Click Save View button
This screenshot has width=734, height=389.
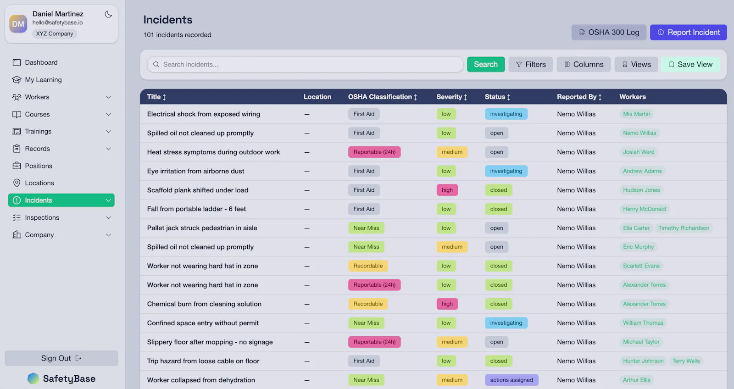690,64
